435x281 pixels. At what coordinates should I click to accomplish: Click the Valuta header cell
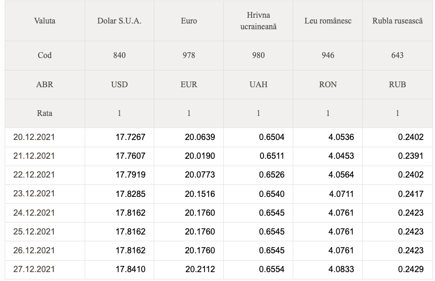[x=44, y=21]
